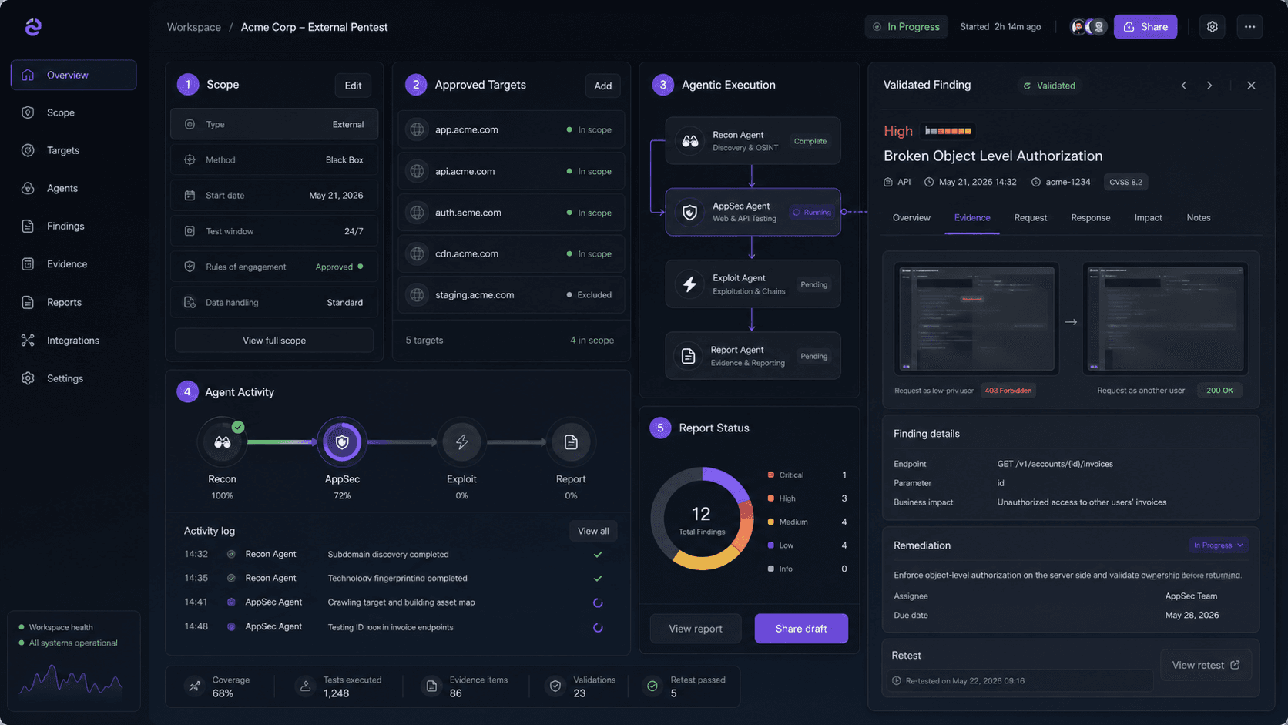Open the 403 Forbidden evidence screenshot
This screenshot has width=1288, height=725.
[976, 319]
